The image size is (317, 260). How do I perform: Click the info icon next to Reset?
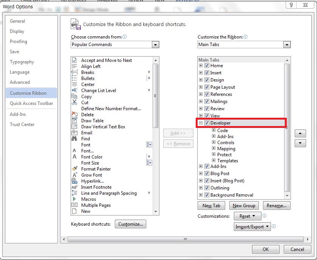[264, 216]
